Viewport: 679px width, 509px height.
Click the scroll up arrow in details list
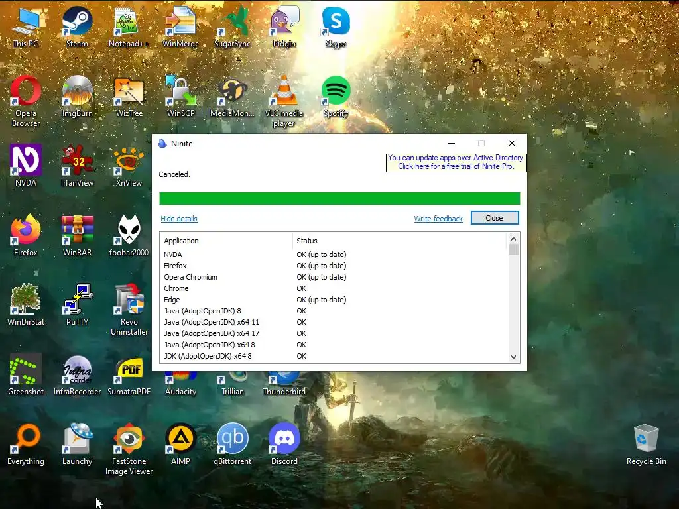pyautogui.click(x=514, y=239)
